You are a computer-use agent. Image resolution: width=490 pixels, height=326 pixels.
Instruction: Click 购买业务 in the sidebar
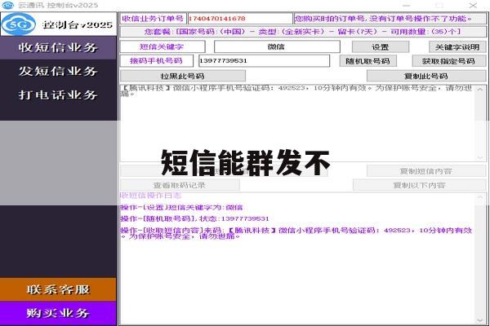(58, 313)
